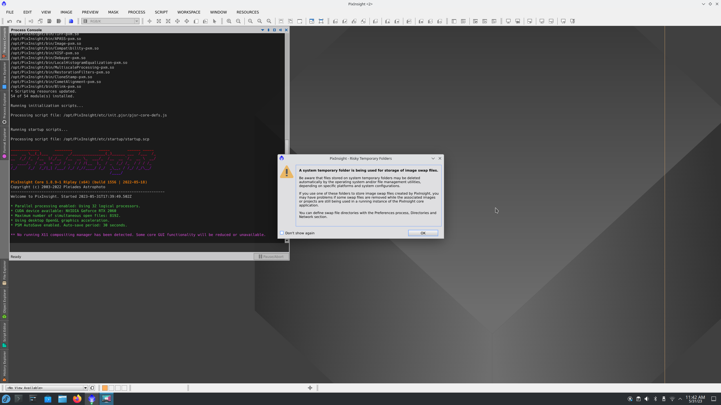Switch to the View Explorer side tab

(x=4, y=75)
